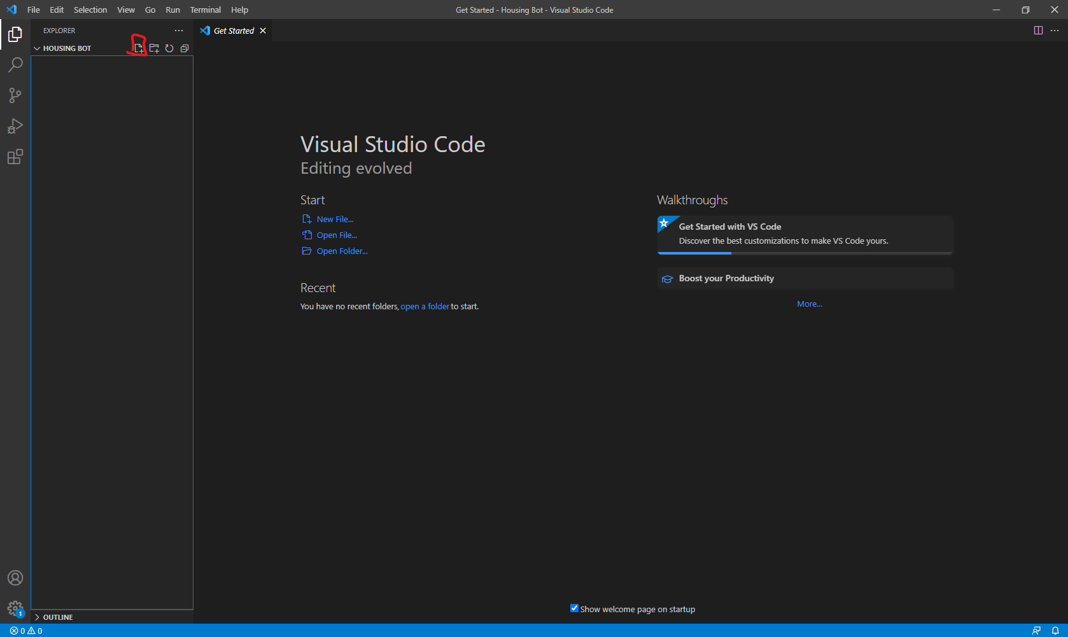Minimize the VS Code window
1068x637 pixels.
[996, 10]
